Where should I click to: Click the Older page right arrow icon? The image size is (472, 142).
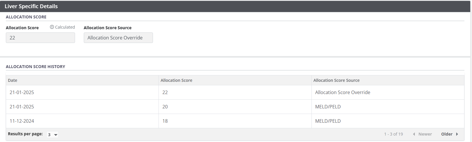point(457,134)
